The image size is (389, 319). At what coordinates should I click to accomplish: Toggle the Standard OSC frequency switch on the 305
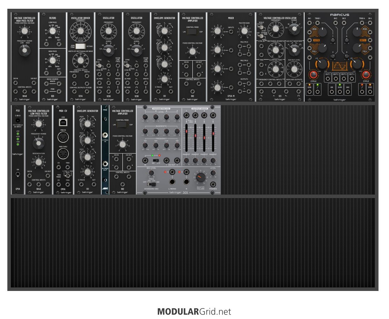pos(152,184)
